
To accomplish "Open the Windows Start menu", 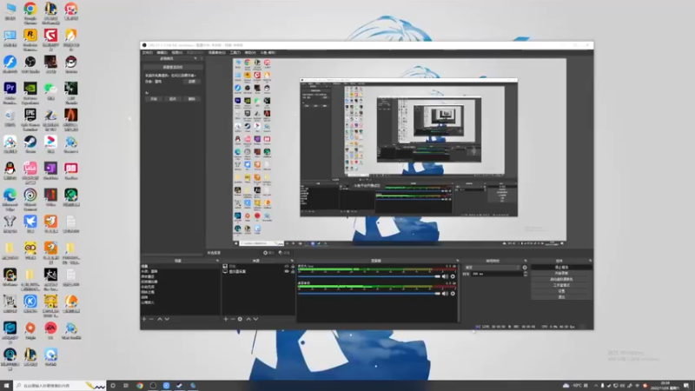I will coord(7,386).
